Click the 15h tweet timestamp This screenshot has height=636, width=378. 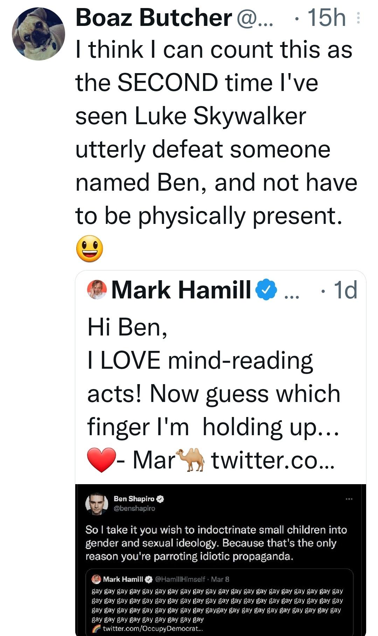coord(326,17)
